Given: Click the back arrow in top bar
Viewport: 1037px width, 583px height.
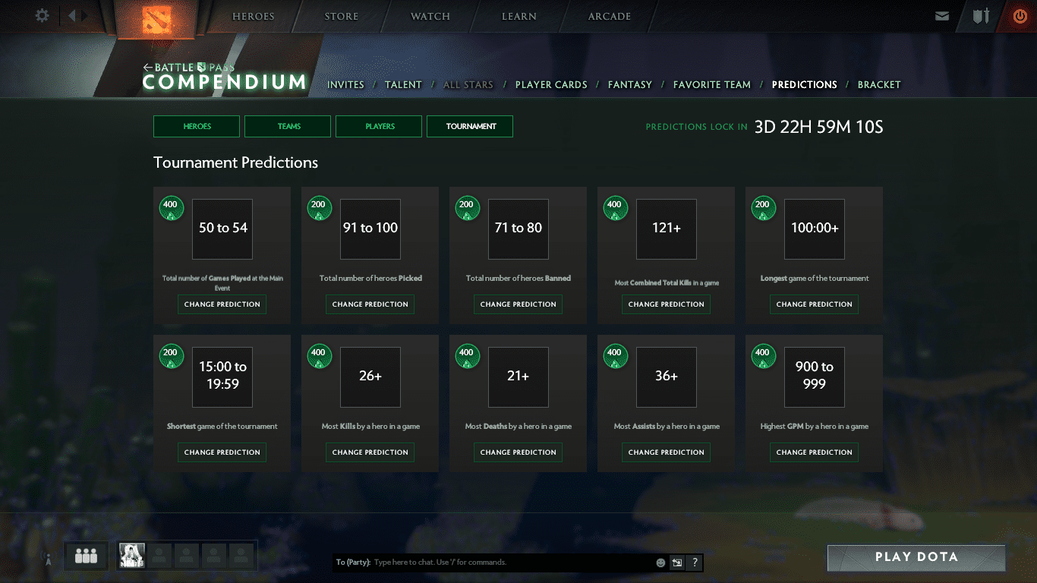Looking at the screenshot, I should [x=72, y=16].
